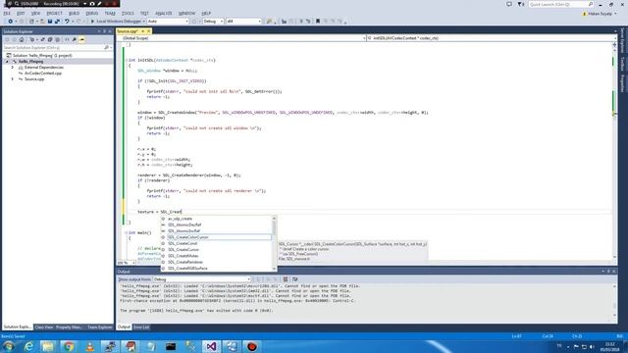Open the Show output from Debug dropdown
Viewport: 628px width, 353px height.
[202, 279]
